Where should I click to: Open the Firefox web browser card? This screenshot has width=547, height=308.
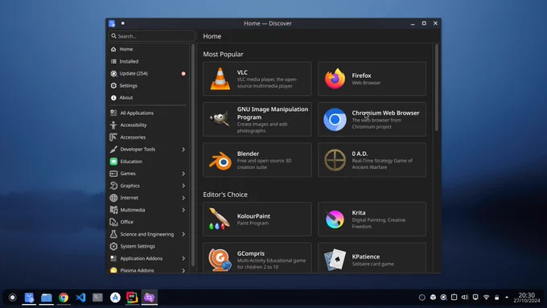[372, 79]
